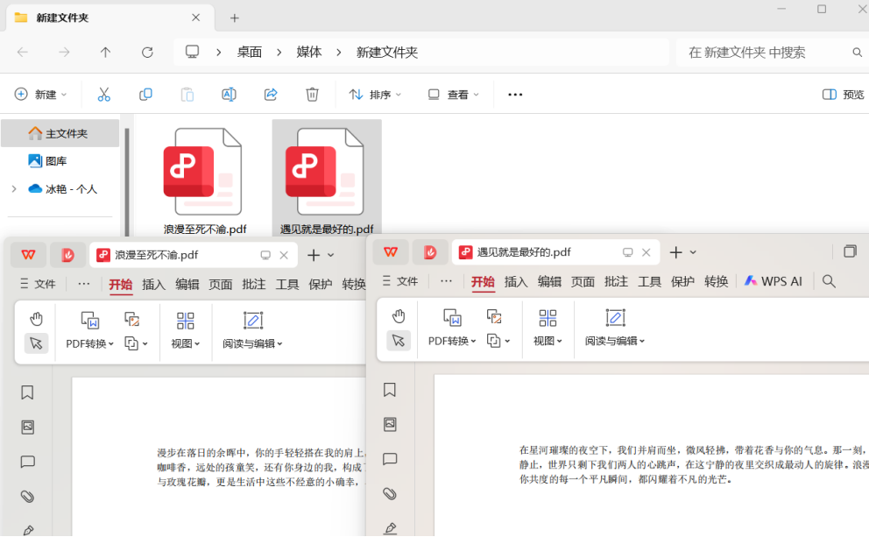This screenshot has height=537, width=869.
Task: Open the 文件 menu in the left WPS window
Action: click(x=39, y=285)
